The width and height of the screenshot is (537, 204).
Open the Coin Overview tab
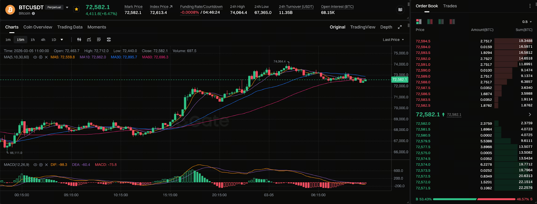pos(38,27)
